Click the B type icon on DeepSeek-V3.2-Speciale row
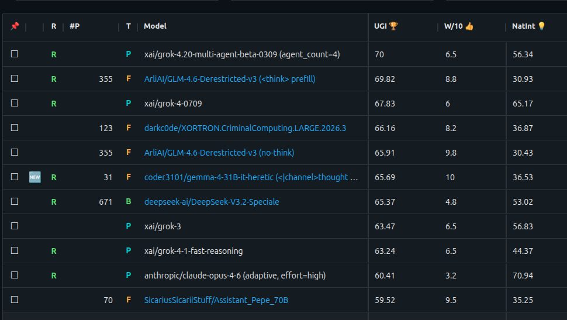The width and height of the screenshot is (567, 320). point(129,201)
